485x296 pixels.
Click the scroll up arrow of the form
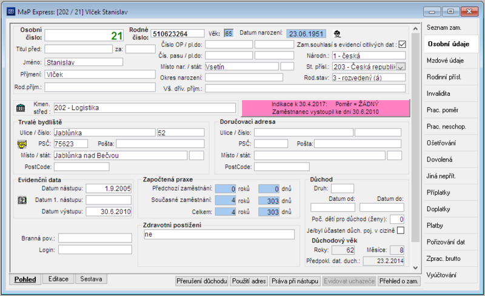coord(415,29)
